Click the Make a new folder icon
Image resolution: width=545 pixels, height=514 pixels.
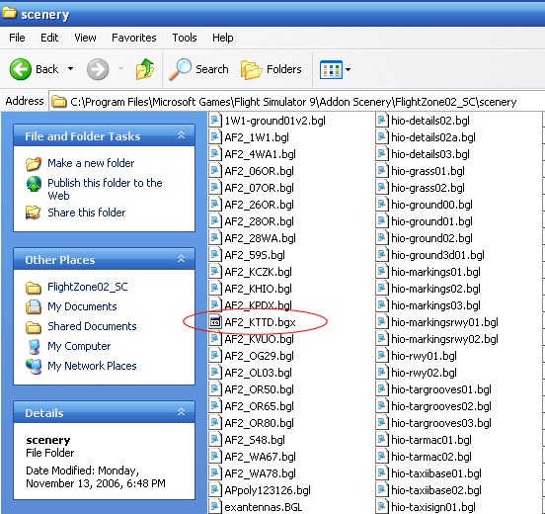tap(34, 163)
